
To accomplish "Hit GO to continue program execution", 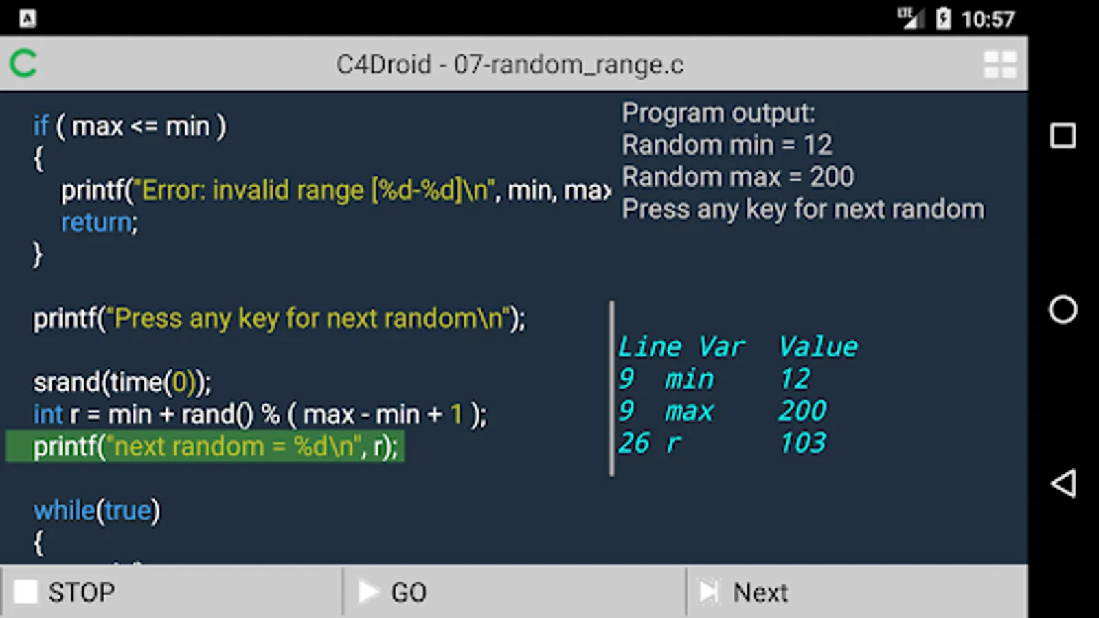I will 514,592.
